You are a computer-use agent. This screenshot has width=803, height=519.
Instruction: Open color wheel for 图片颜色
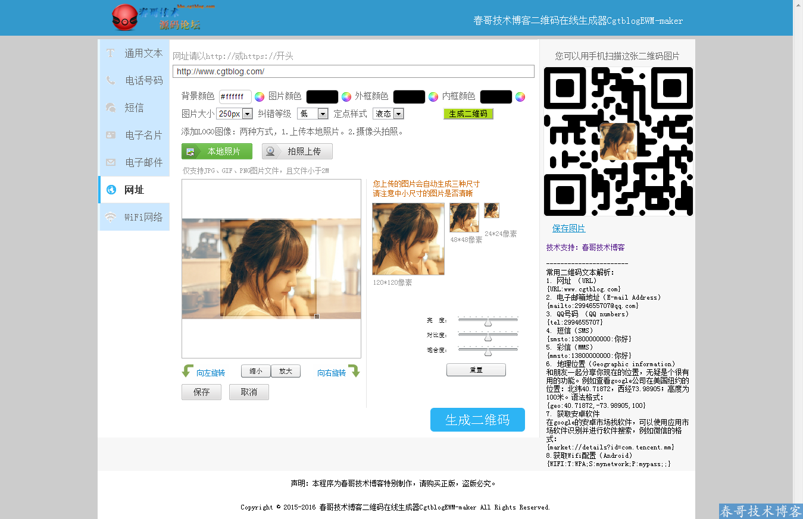point(346,97)
